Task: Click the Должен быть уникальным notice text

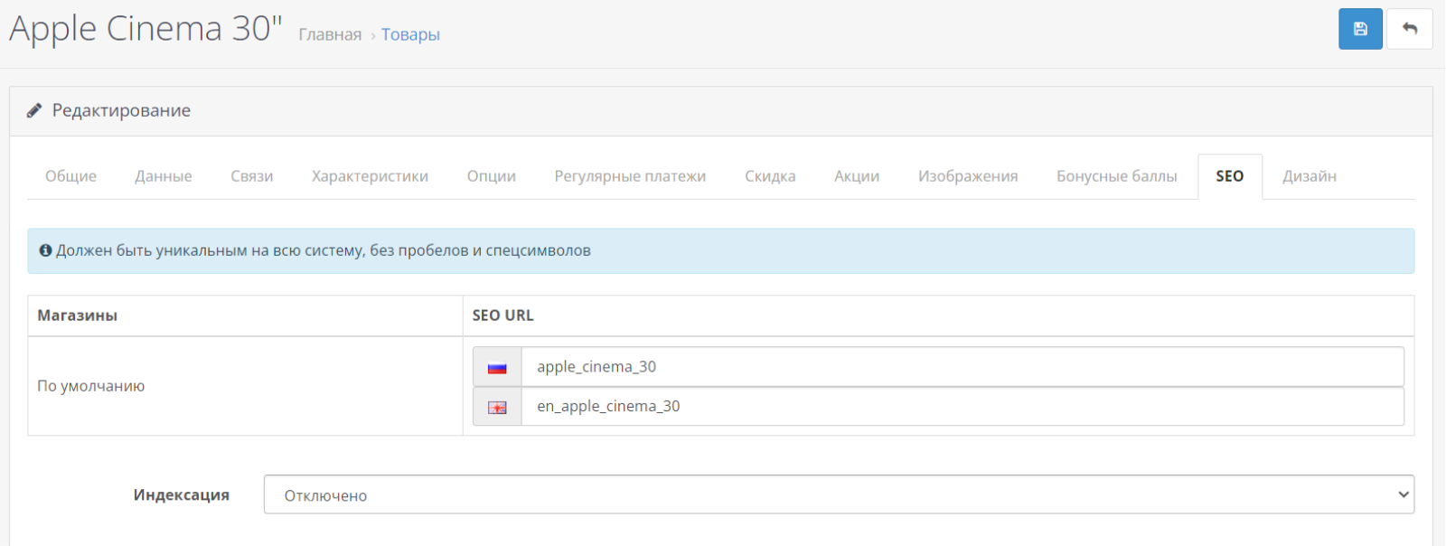Action: pos(324,250)
